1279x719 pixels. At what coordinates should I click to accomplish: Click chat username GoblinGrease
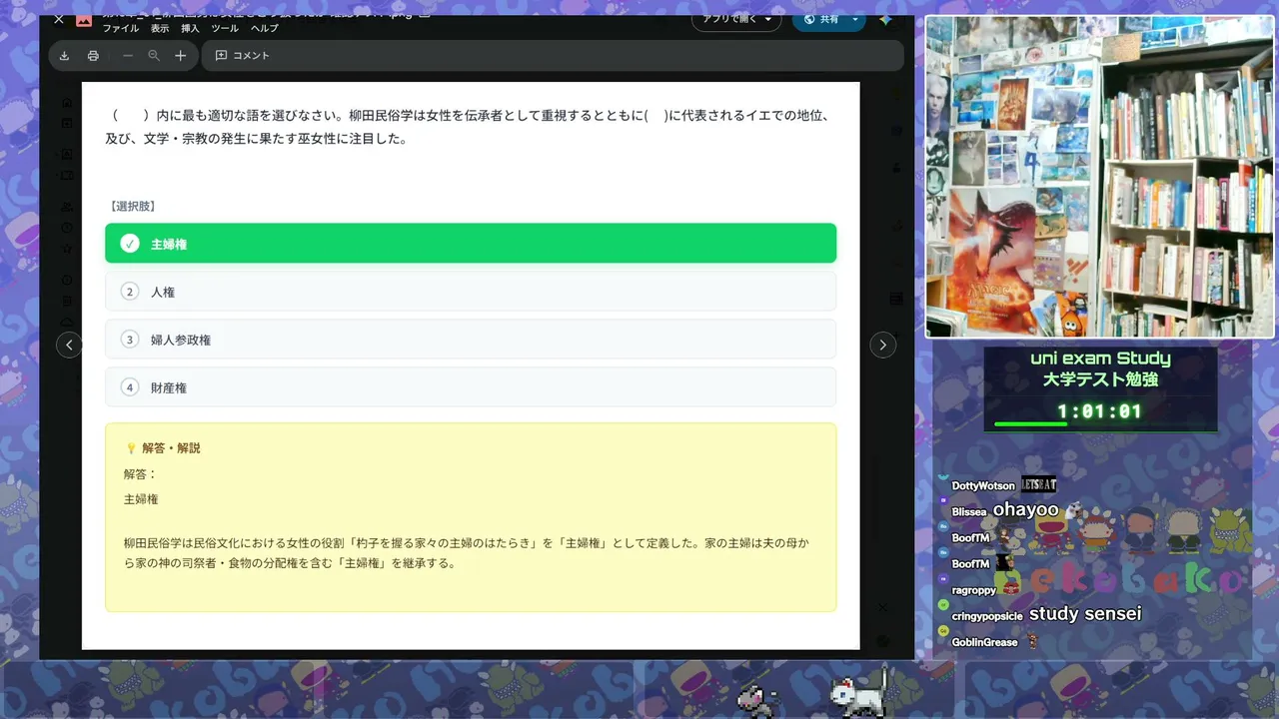pos(984,643)
